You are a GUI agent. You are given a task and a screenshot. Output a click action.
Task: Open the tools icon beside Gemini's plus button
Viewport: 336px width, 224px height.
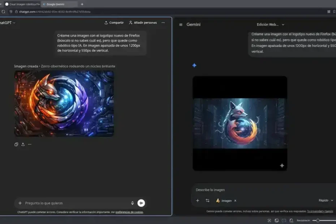click(x=207, y=200)
